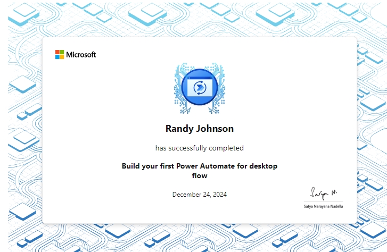Image resolution: width=387 pixels, height=252 pixels.
Task: Click the date December 24, 2024
Action: pyautogui.click(x=200, y=195)
